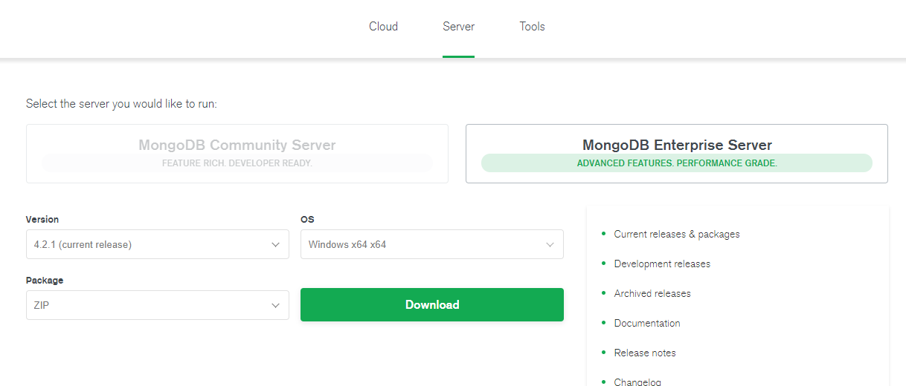Screen dimensions: 906x386
Task: Click the 'Advanced Features. Performance Grade.' banner
Action: pyautogui.click(x=677, y=163)
